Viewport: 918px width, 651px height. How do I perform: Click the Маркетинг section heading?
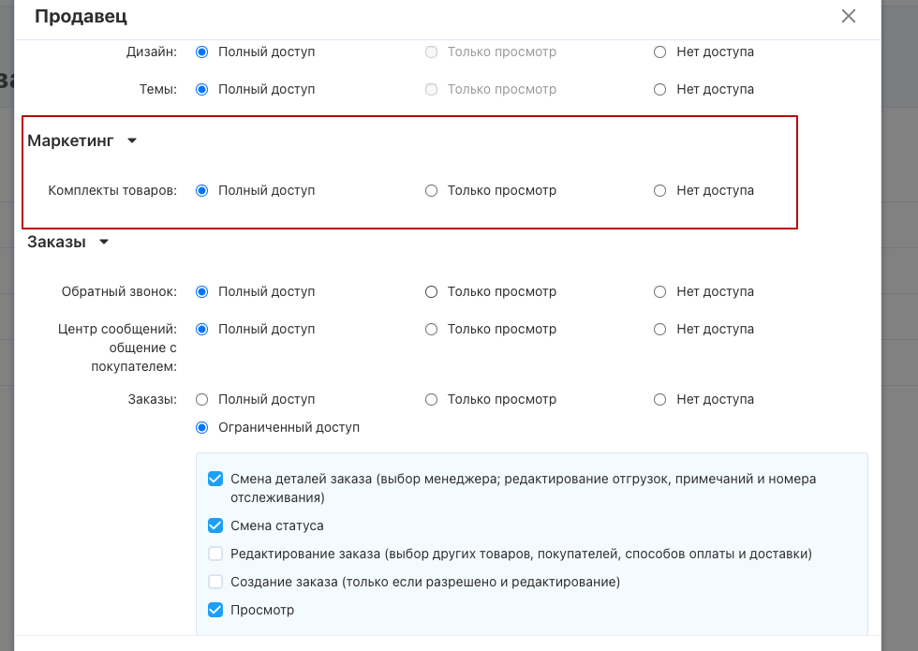(x=70, y=141)
